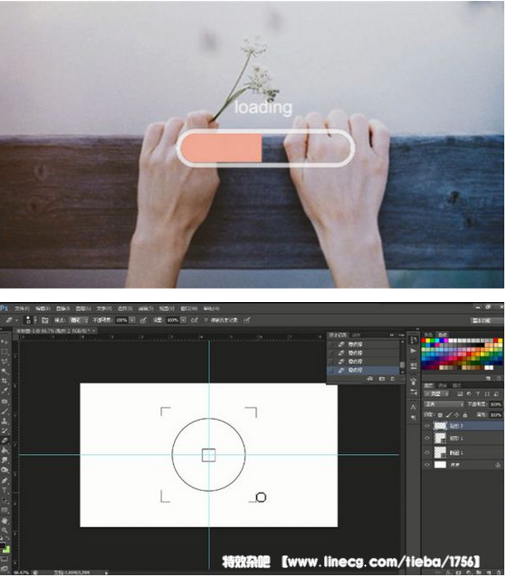Click the History panel trash icon
Viewport: 507px width, 577px height.
pos(393,378)
